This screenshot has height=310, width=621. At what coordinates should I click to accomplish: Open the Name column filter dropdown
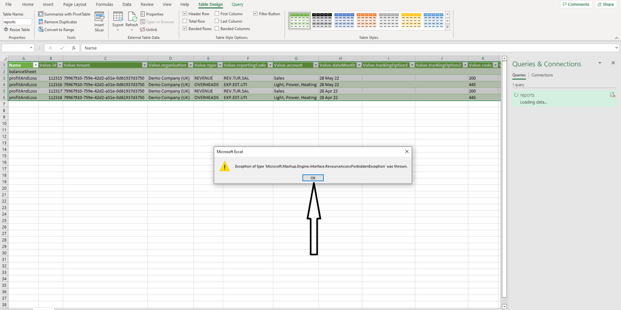coord(36,65)
